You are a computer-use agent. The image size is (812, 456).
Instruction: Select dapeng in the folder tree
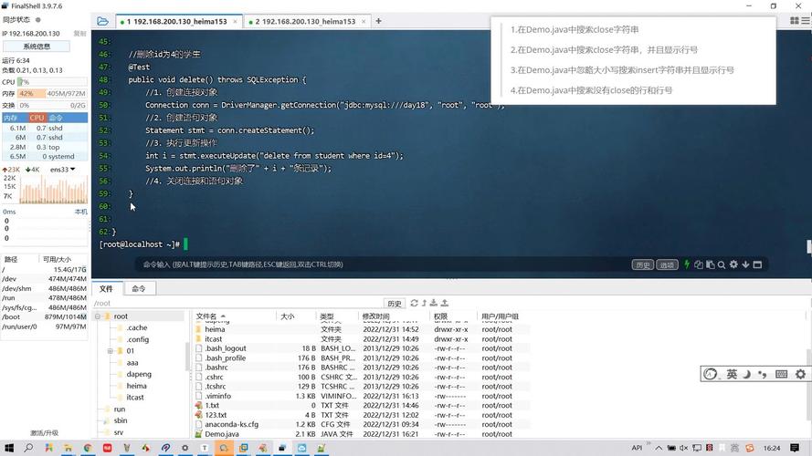click(x=139, y=374)
